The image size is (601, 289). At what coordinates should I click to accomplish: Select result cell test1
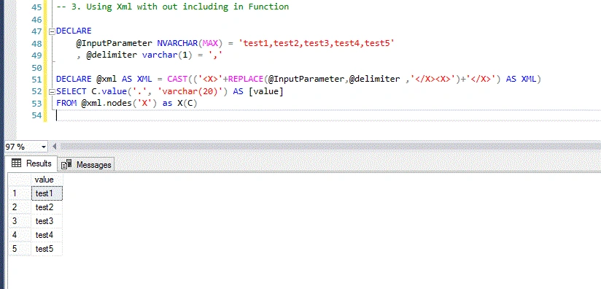pyautogui.click(x=47, y=193)
